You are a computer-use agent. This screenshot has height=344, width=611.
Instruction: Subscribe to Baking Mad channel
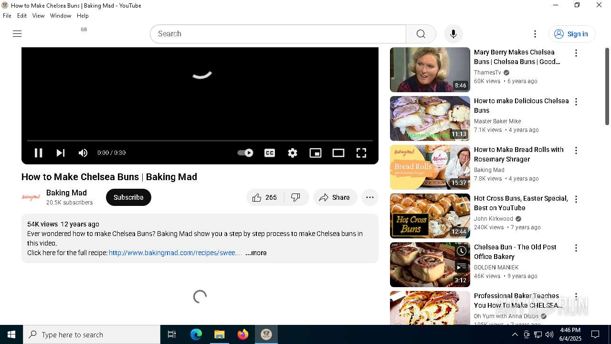(x=128, y=197)
